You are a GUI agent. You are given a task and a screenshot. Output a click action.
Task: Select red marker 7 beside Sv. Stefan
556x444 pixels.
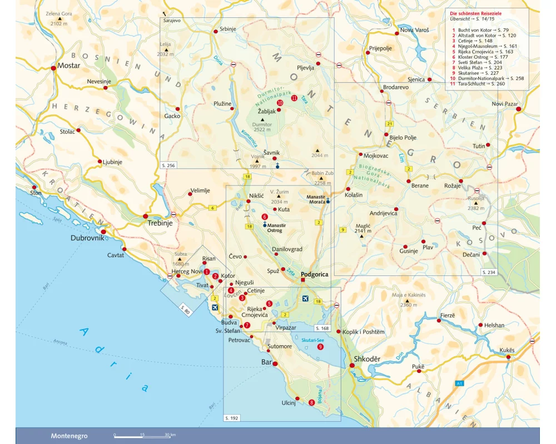(x=247, y=325)
